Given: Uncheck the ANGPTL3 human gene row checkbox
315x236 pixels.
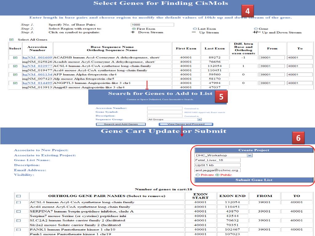Looking at the screenshot, I should 15,83.
